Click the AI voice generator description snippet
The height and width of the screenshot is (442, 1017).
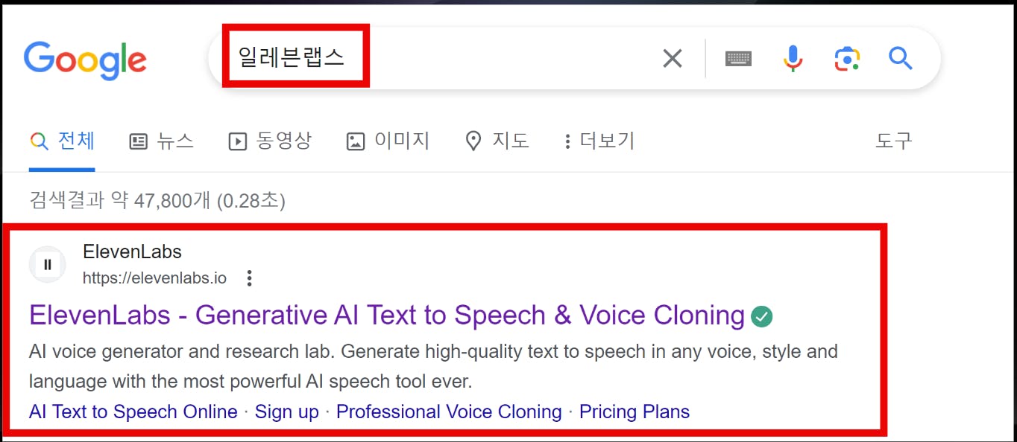[433, 366]
